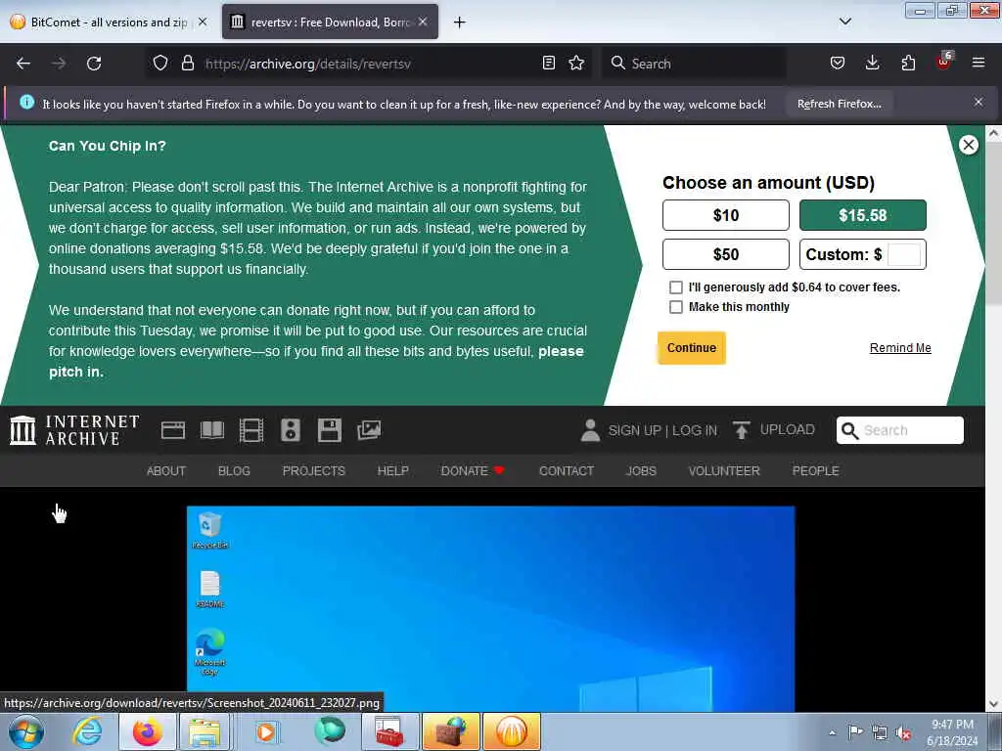The width and height of the screenshot is (1002, 751).
Task: Dismiss the donation banner with X
Action: coord(969,145)
